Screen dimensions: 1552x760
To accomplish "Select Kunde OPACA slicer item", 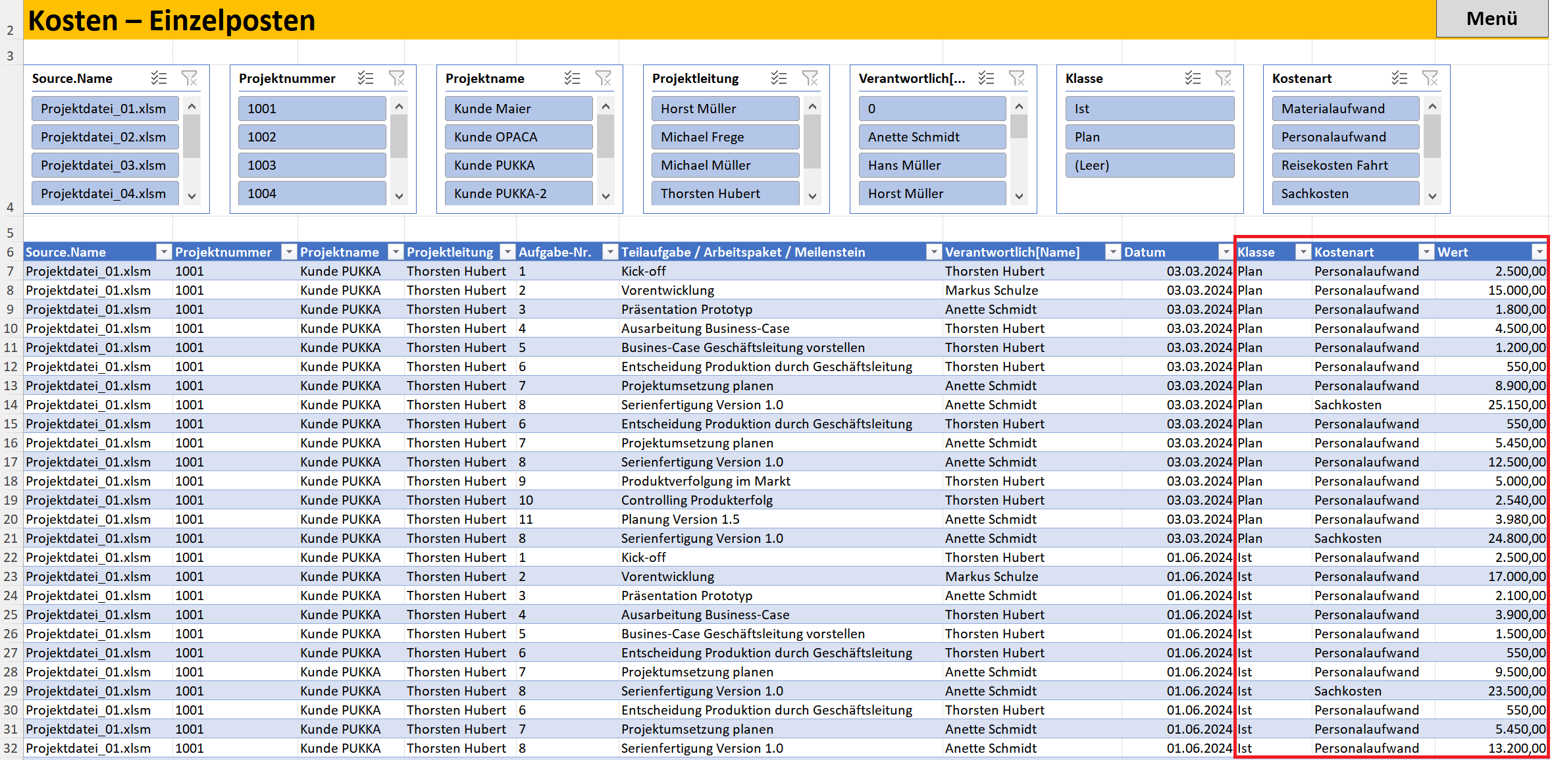I will click(519, 137).
